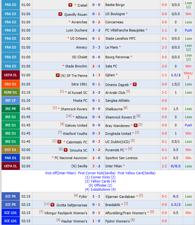Click the Stade Lavallois MFC team name
Viewport: 195px width, 225px height.
120,38
